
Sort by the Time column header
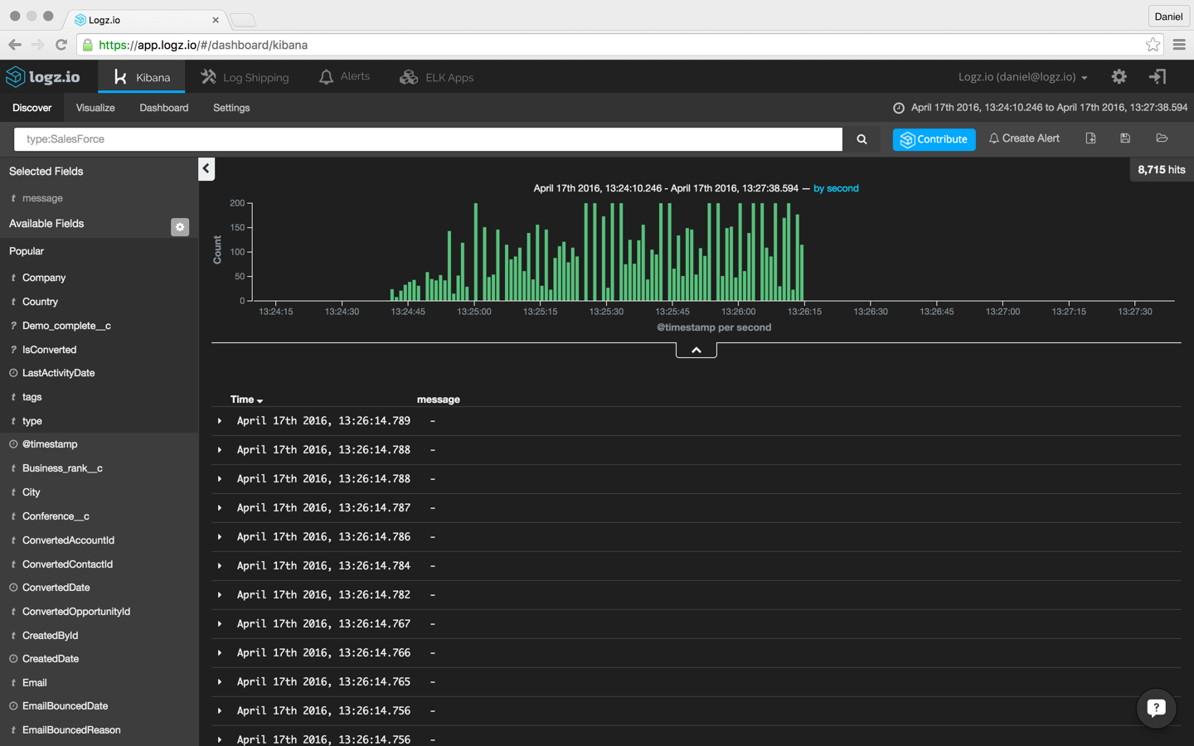(246, 400)
